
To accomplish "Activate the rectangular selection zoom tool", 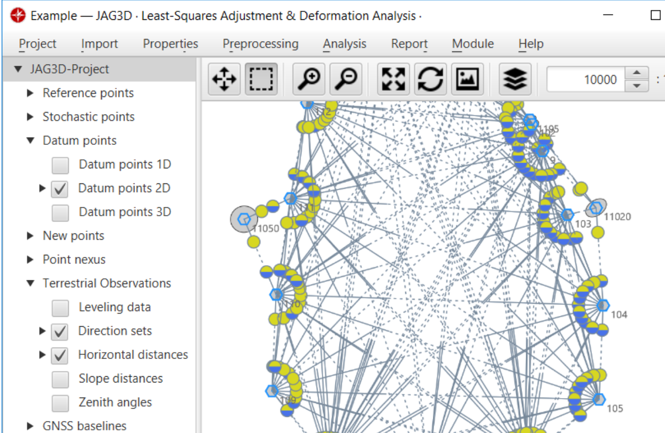I will coord(261,79).
